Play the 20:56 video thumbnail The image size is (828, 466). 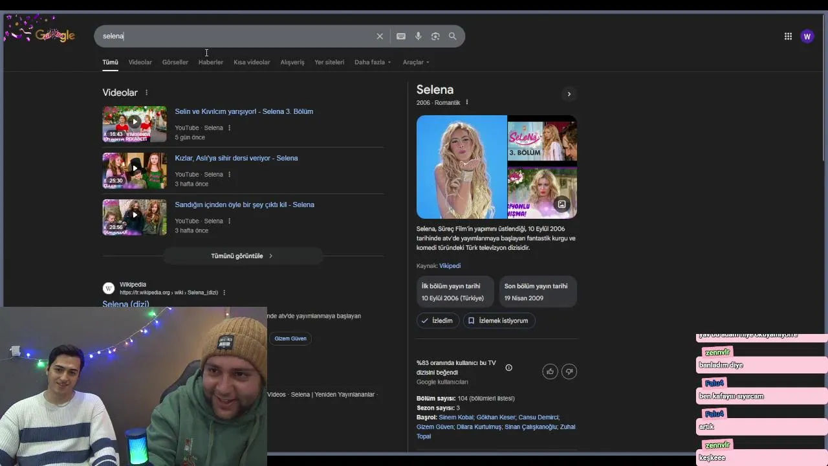pos(135,217)
